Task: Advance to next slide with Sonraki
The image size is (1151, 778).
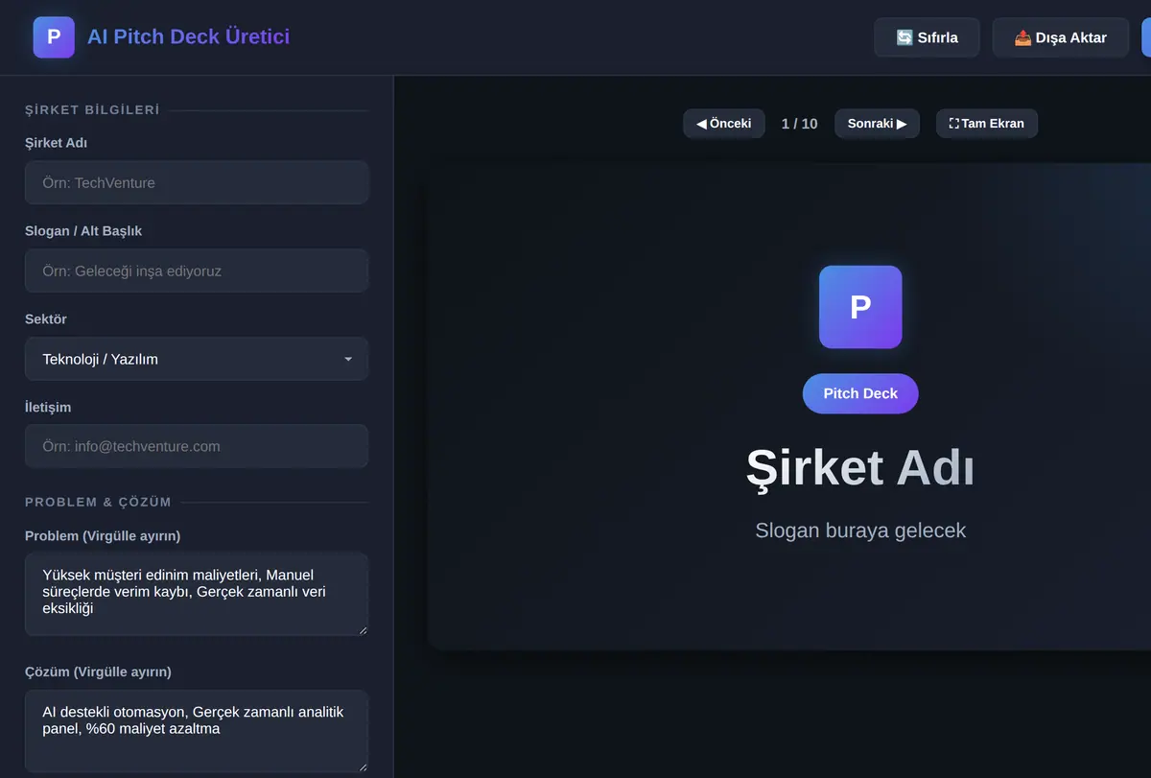Action: [x=877, y=124]
